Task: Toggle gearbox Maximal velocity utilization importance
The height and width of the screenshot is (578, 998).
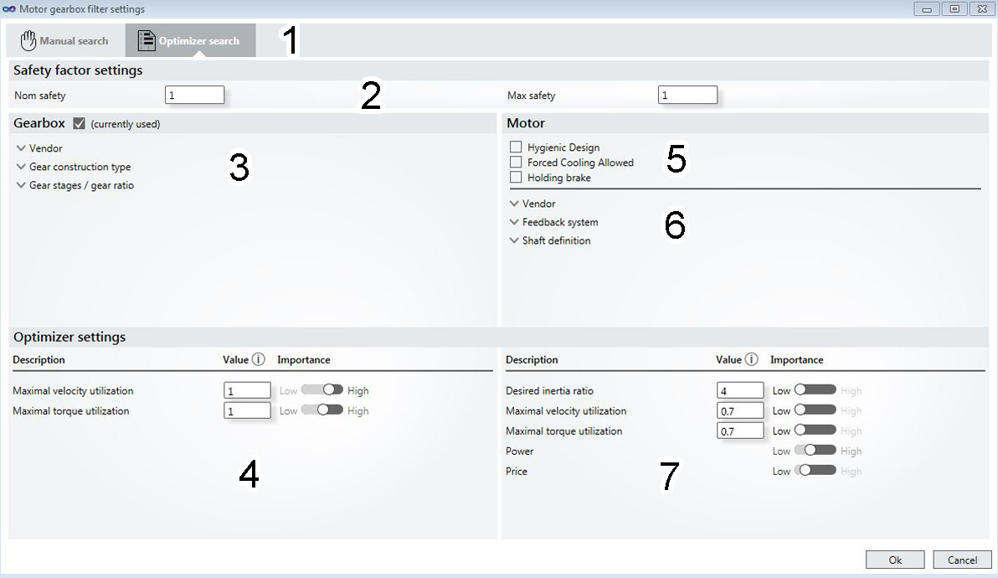Action: (322, 390)
